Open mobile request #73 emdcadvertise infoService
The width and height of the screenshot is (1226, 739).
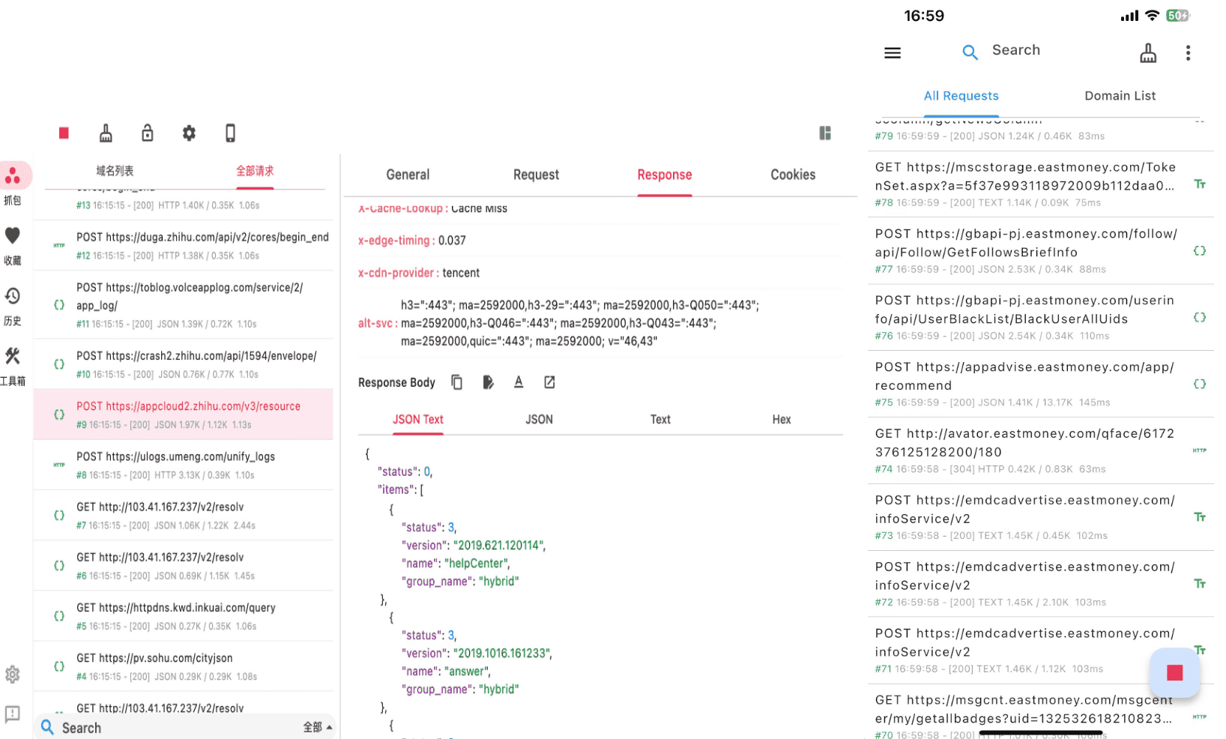click(1040, 518)
